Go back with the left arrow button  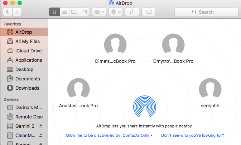coord(8,12)
